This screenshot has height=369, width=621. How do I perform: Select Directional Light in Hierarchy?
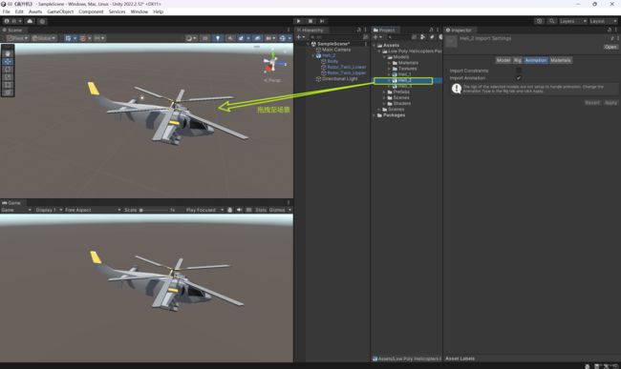tap(339, 78)
